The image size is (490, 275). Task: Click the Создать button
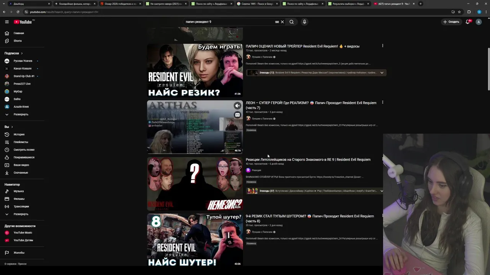451,22
